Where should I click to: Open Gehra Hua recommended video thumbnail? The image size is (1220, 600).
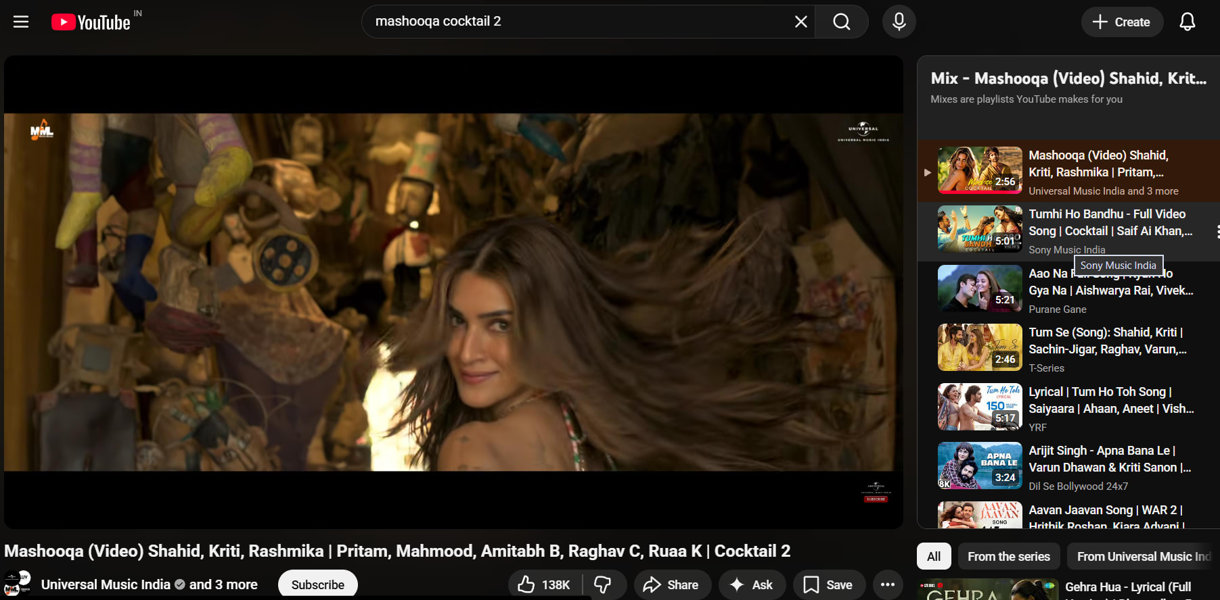pos(988,589)
